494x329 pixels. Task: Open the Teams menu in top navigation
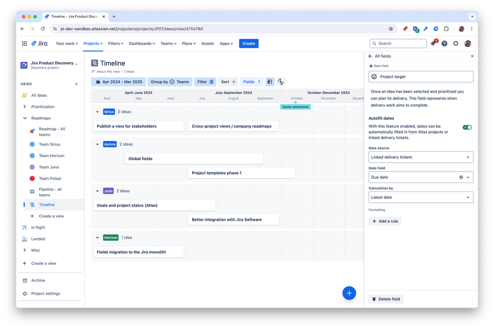coord(168,44)
